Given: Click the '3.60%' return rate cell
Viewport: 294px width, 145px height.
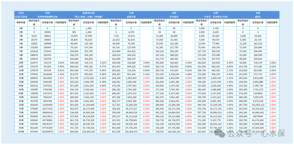Looking at the screenshot, I should point(61,62).
